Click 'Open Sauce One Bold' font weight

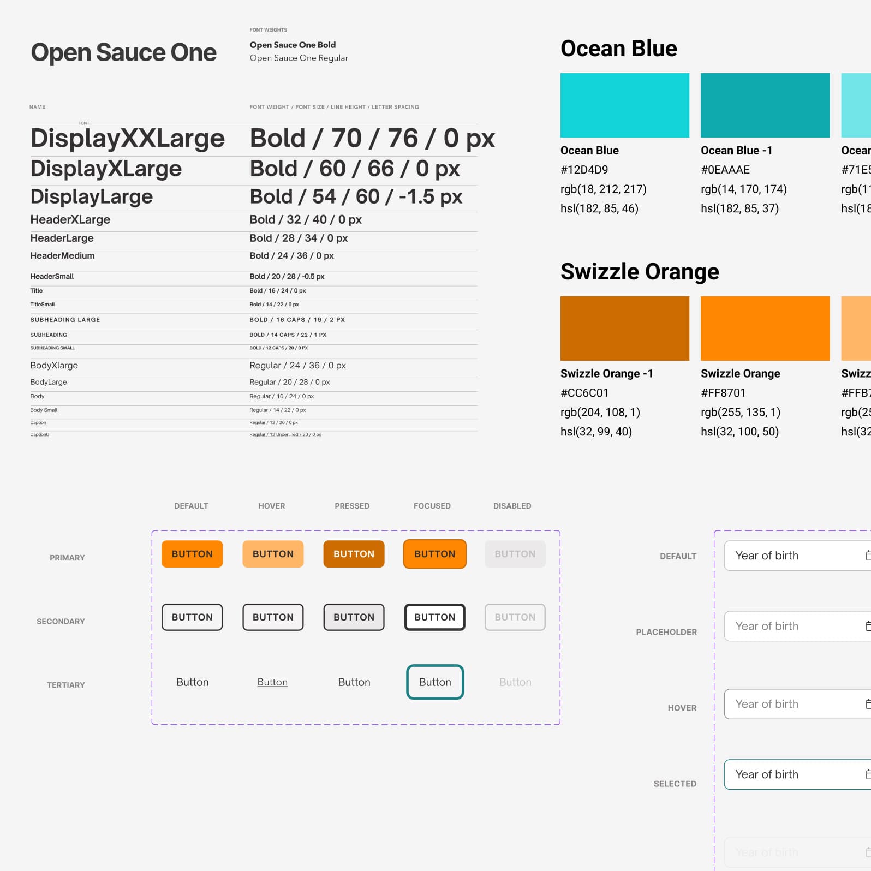click(293, 45)
